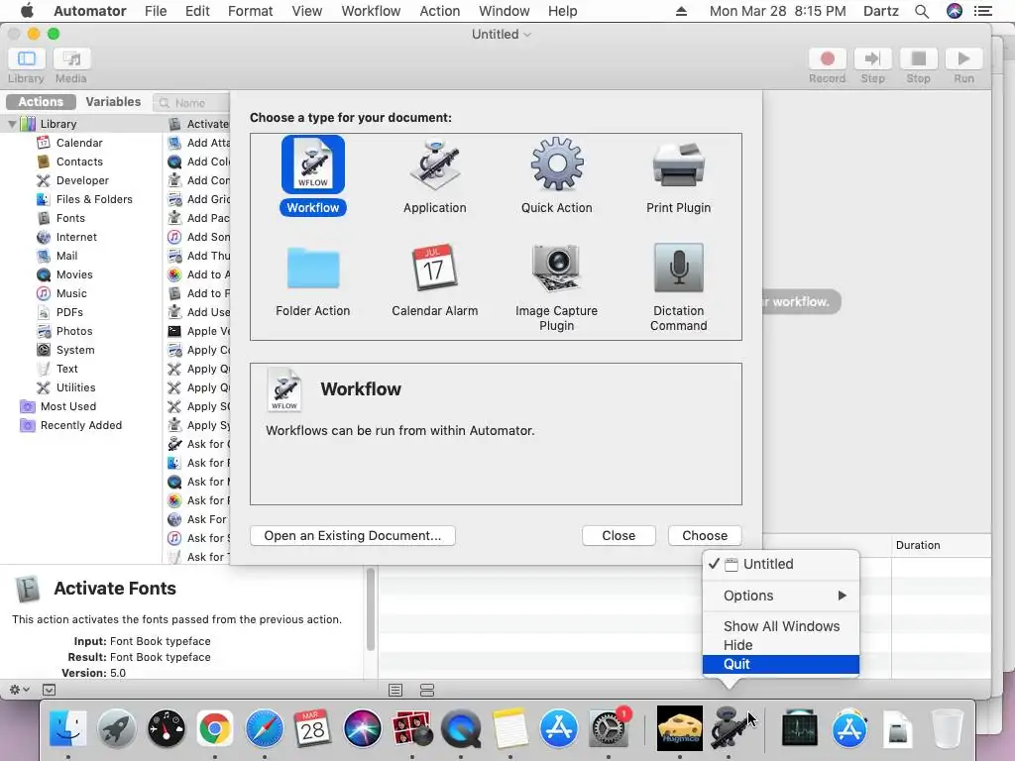The width and height of the screenshot is (1015, 761).
Task: Choose Show All Windows menu item
Action: click(781, 626)
